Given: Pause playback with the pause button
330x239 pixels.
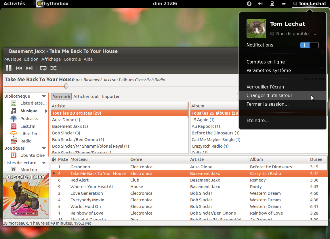Looking at the screenshot, I should 8,68.
